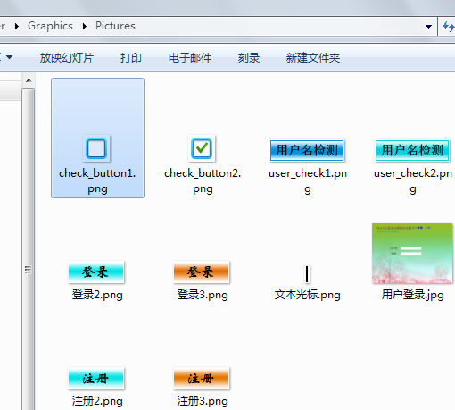
Task: Click the 登录3.png file name label
Action: click(203, 295)
